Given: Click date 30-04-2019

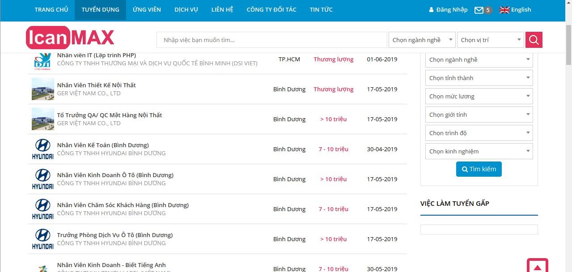Looking at the screenshot, I should [382, 149].
